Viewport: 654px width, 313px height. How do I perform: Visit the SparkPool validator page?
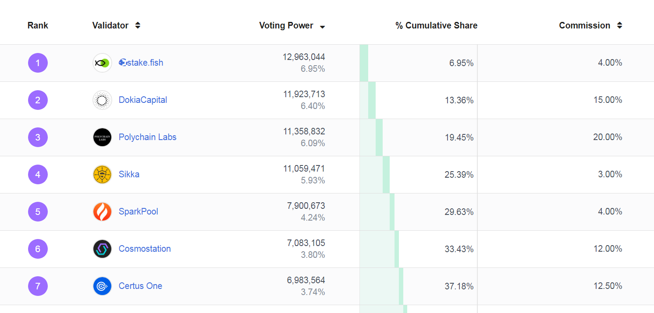coord(138,211)
